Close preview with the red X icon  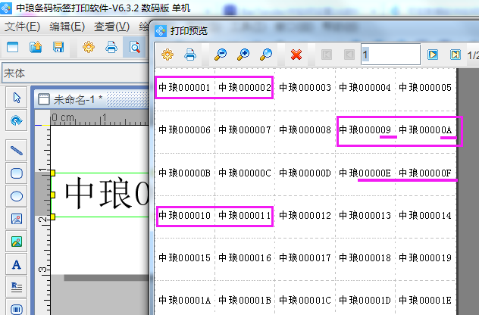[296, 55]
